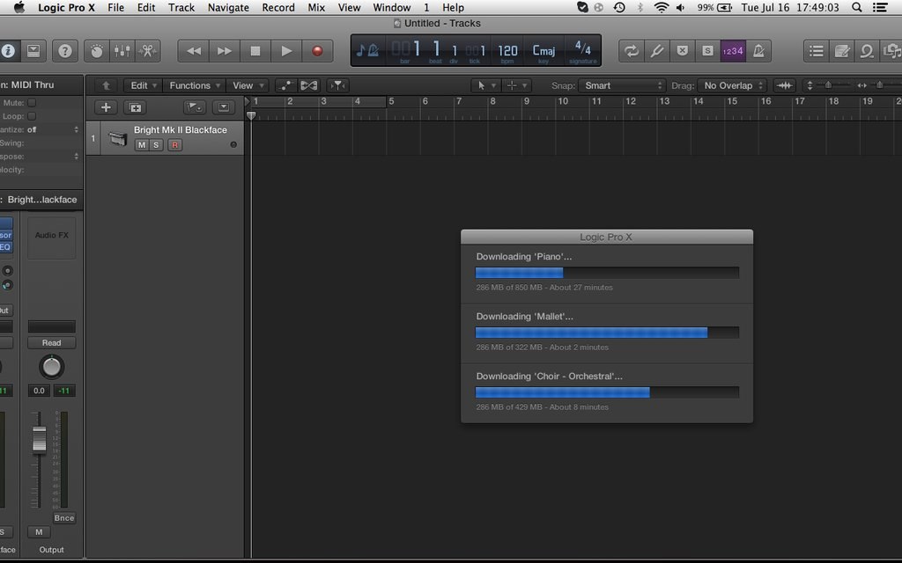Click the Rewind transport button
The height and width of the screenshot is (563, 902).
(194, 51)
